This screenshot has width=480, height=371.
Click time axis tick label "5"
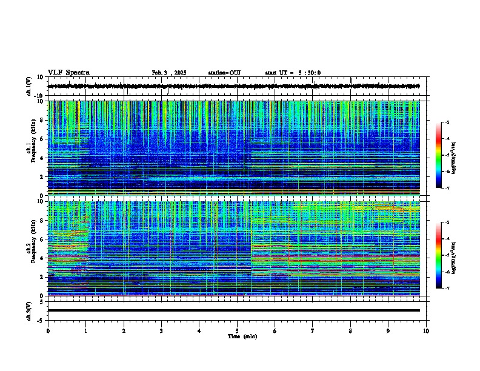point(237,331)
